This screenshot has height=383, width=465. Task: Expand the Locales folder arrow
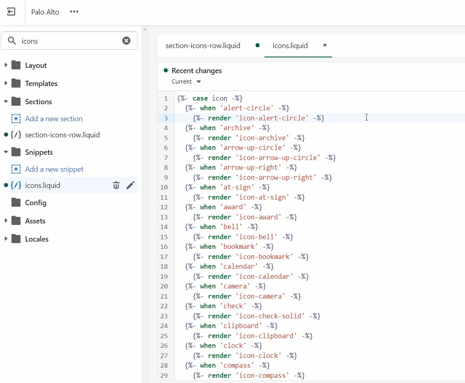pyautogui.click(x=6, y=238)
